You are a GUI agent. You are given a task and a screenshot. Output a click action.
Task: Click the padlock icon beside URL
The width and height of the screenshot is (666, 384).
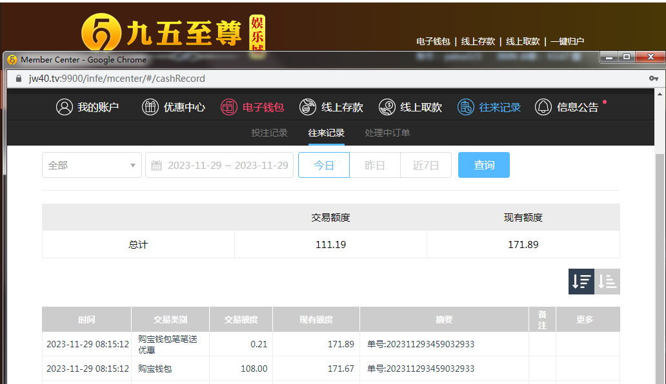pos(18,79)
